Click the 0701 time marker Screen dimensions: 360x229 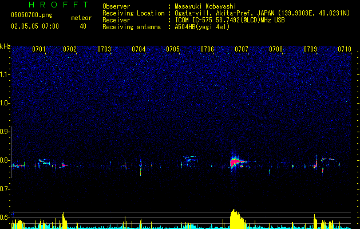(x=39, y=49)
